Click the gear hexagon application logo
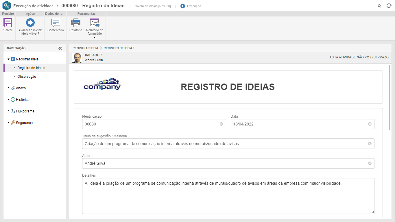Viewport: 395px width, 222px height. click(7, 6)
